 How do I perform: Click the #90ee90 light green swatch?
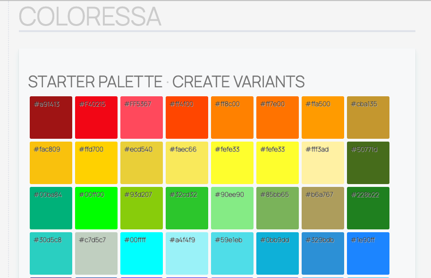[x=232, y=208]
